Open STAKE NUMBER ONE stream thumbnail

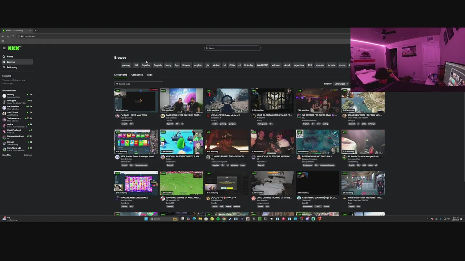(136, 183)
